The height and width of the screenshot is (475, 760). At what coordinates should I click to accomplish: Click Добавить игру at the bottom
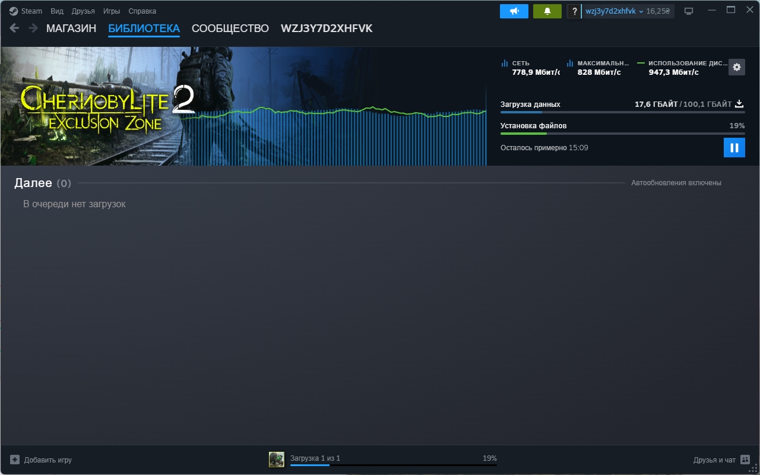48,460
